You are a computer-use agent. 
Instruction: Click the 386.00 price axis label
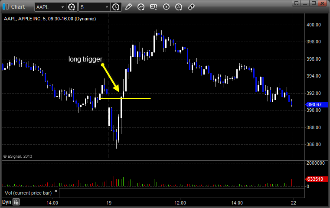coord(314,144)
